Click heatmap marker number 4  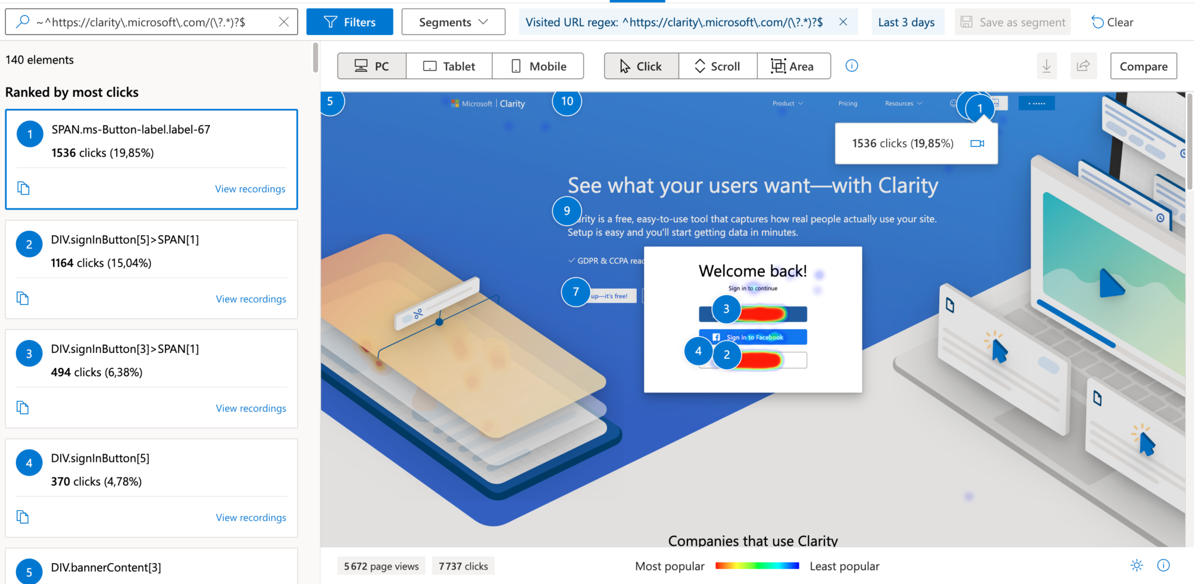(698, 351)
